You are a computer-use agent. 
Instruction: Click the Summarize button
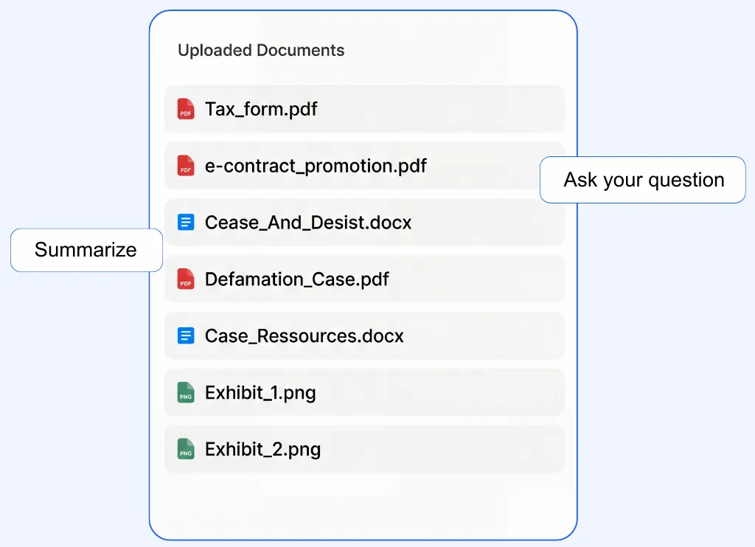pyautogui.click(x=86, y=250)
